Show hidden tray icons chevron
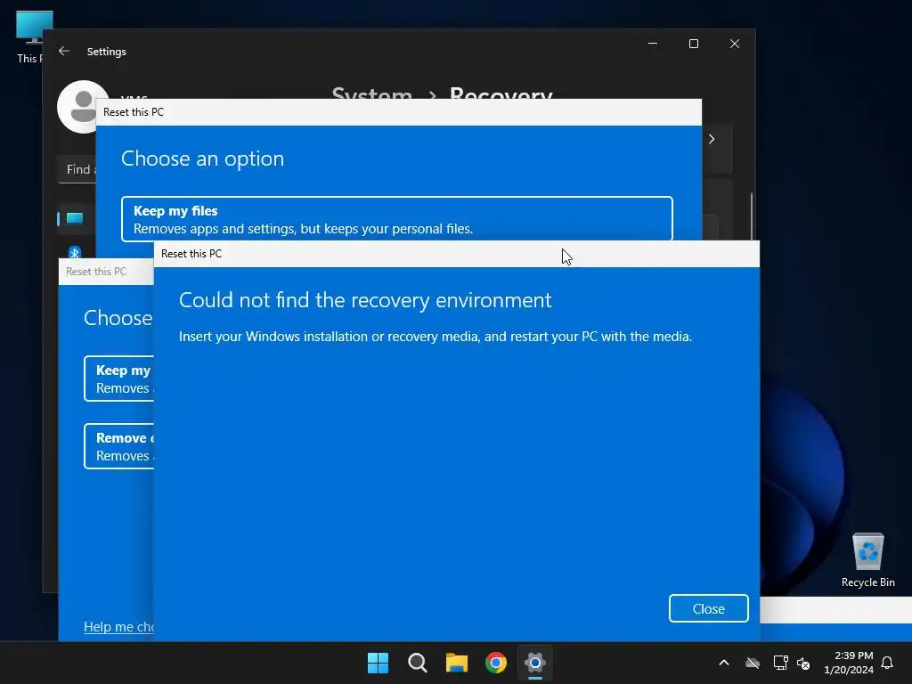Screen dimensions: 912x684 click(724, 663)
